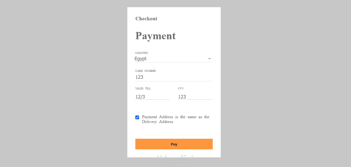
Task: Open the Country dropdown showing Egypt
Action: tap(173, 59)
